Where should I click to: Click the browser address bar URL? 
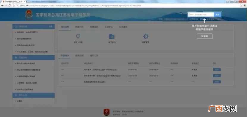(x=78, y=6)
